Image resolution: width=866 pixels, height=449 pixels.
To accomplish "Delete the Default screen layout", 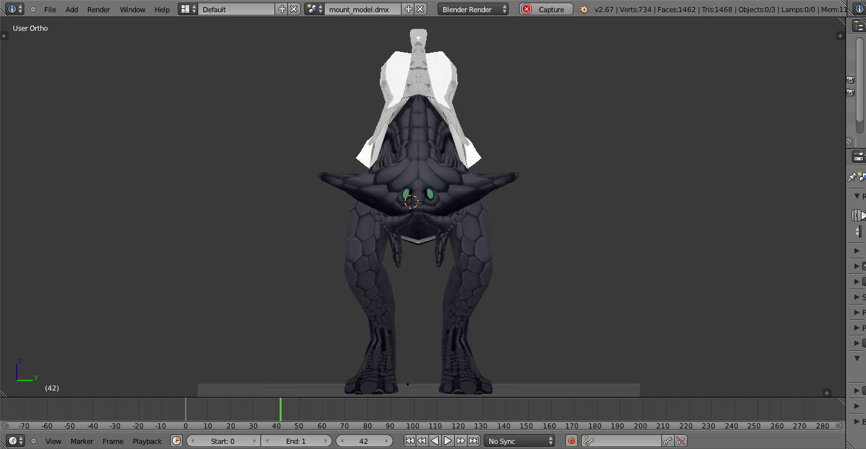I will tap(294, 9).
